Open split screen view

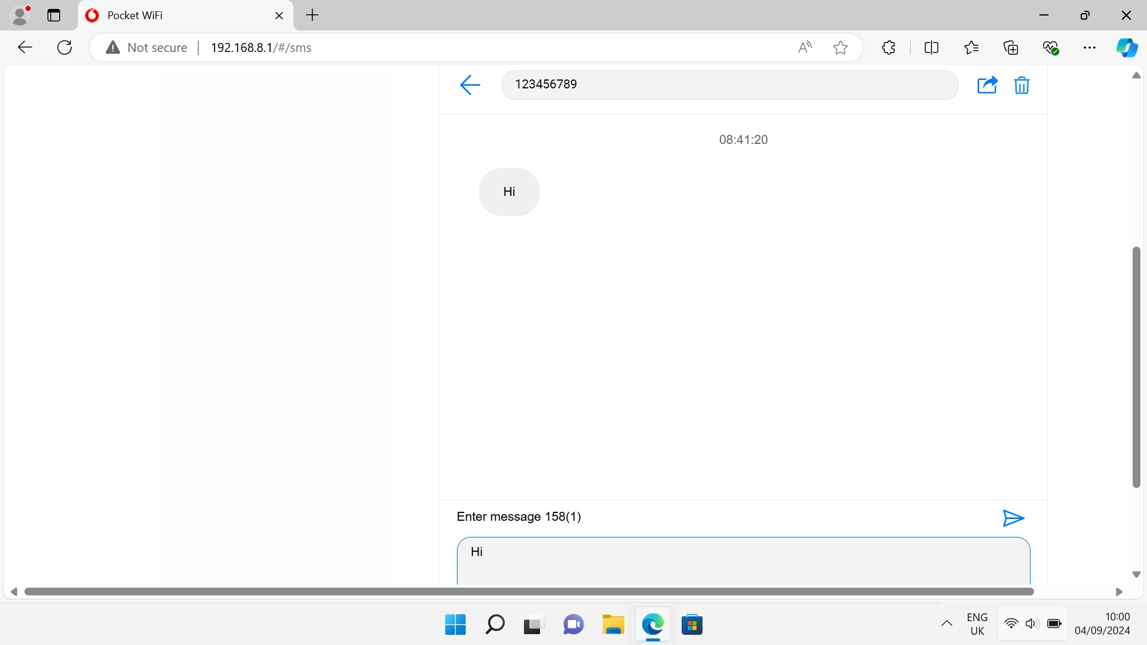(932, 47)
